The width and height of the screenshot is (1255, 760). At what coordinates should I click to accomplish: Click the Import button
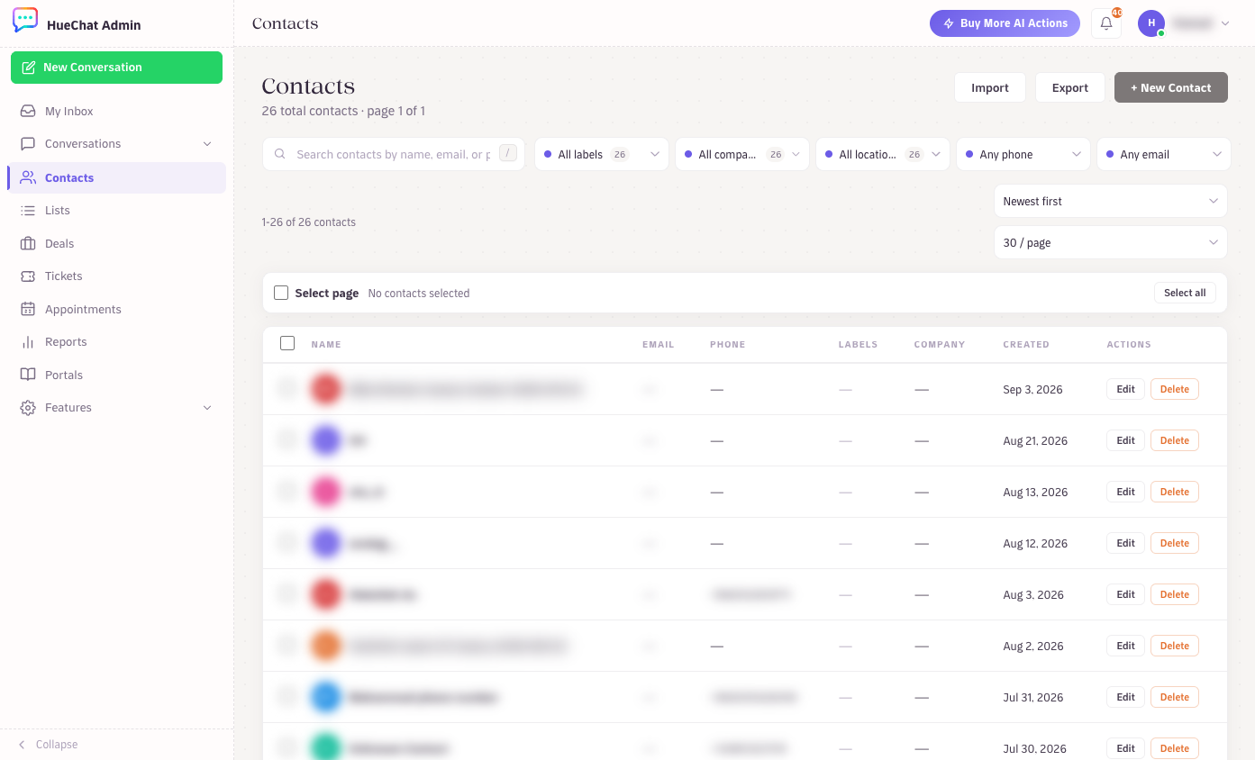(990, 87)
